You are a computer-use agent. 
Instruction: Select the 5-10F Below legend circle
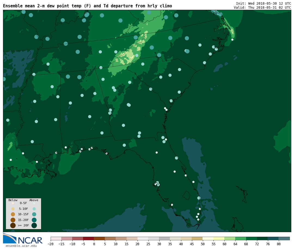(13, 209)
